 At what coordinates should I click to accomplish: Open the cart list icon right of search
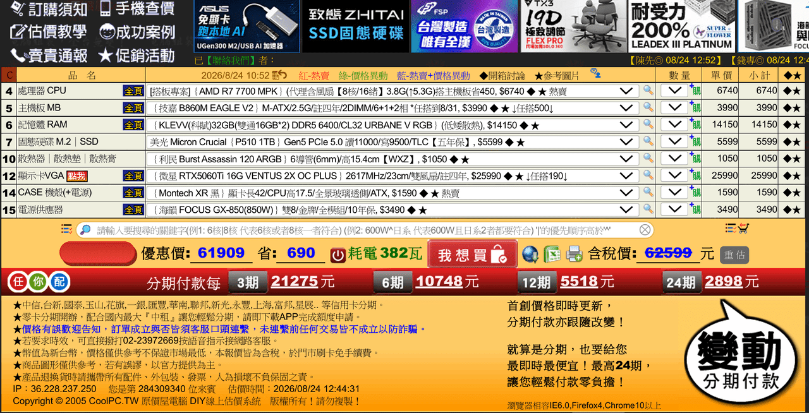[737, 228]
